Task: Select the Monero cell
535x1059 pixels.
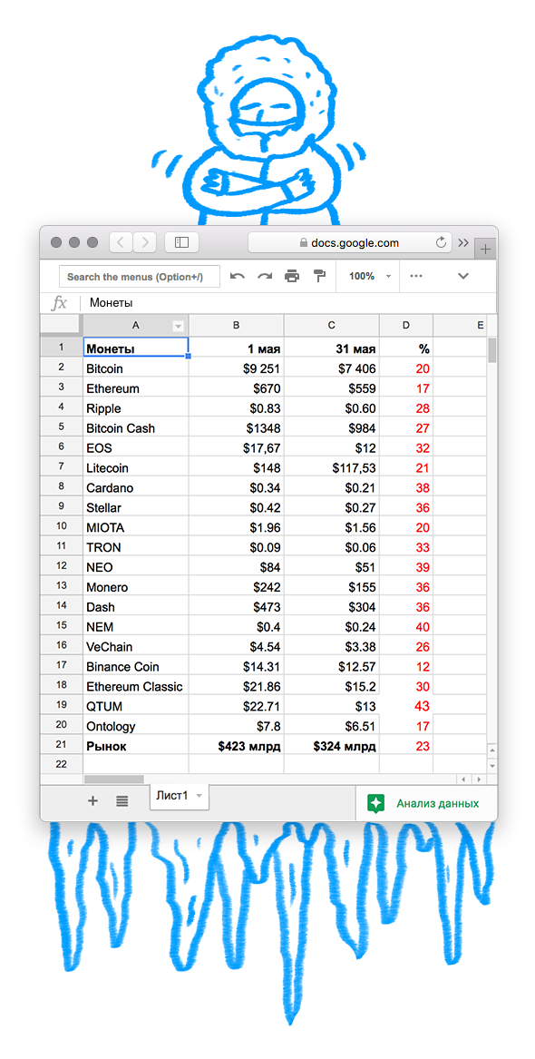Action: (136, 587)
